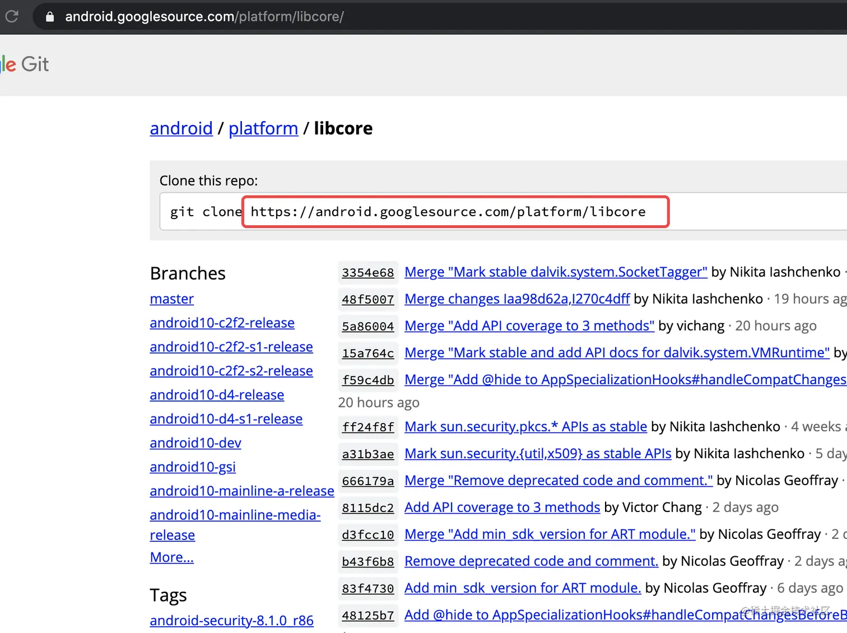Open Merge "Add API coverage to 3 methods"
Image resolution: width=847 pixels, height=633 pixels.
click(x=529, y=326)
